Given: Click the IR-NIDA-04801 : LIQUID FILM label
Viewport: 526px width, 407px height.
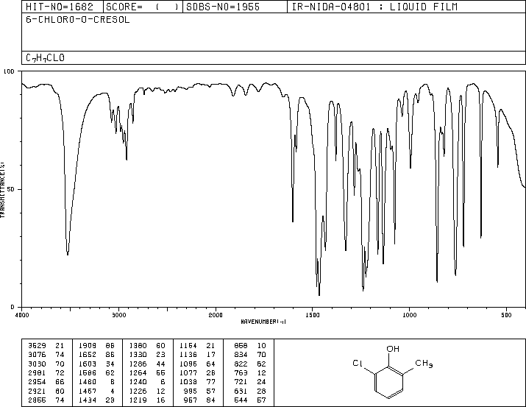Looking at the screenshot, I should coord(374,7).
